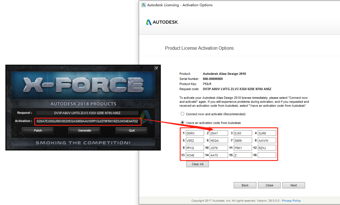Viewport: 340px width, 205px height.
Task: Click activation code field 6 containing HEQA
Action: [219, 141]
